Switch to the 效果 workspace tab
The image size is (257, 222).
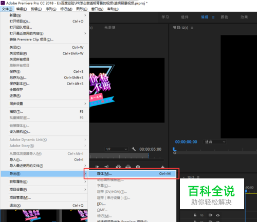click(244, 17)
